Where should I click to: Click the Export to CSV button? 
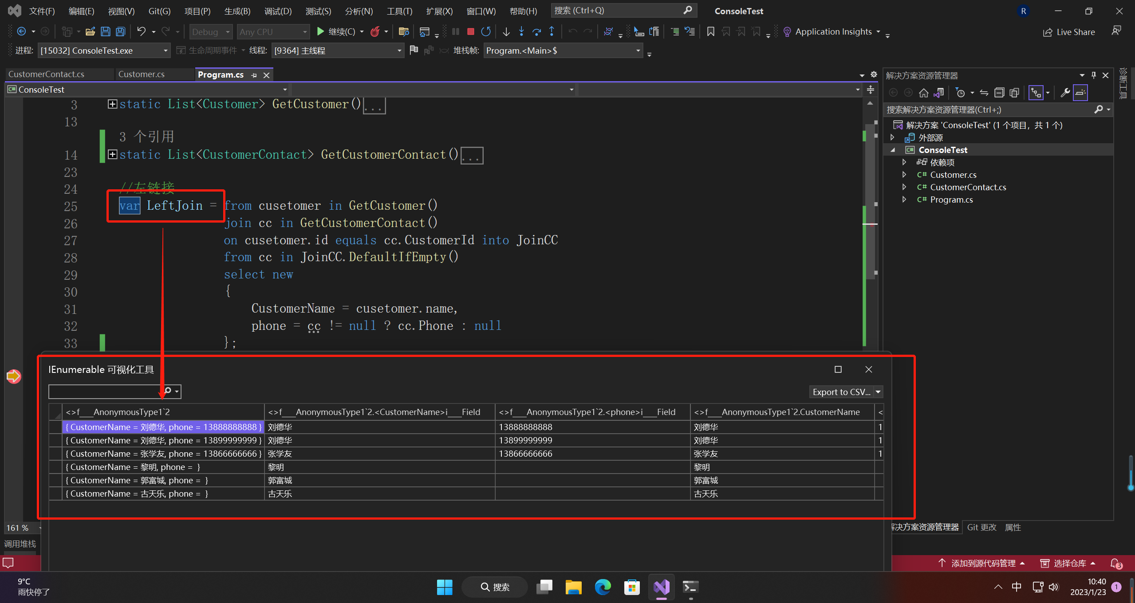(841, 392)
